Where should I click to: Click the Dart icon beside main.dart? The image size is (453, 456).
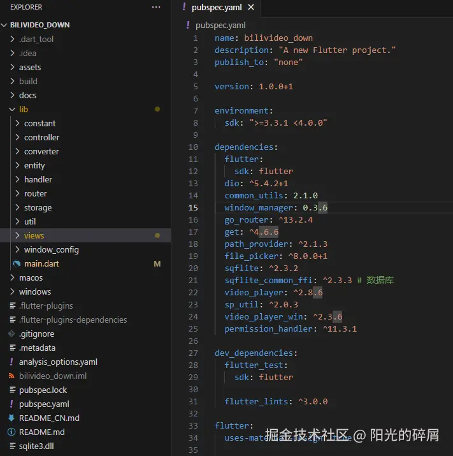17,264
